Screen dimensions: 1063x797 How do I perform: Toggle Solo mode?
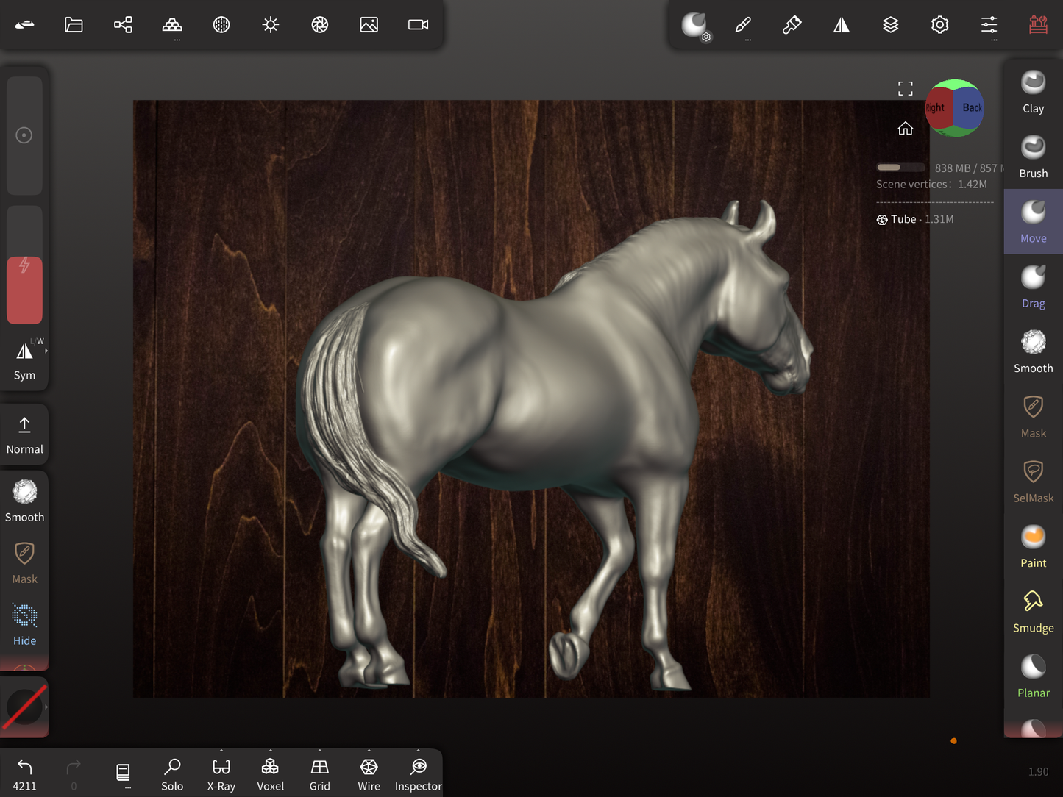172,774
